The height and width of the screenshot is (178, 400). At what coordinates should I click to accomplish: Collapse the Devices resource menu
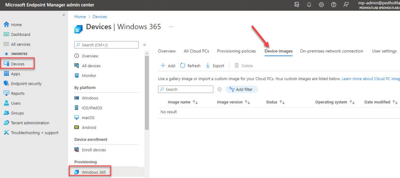(x=145, y=45)
